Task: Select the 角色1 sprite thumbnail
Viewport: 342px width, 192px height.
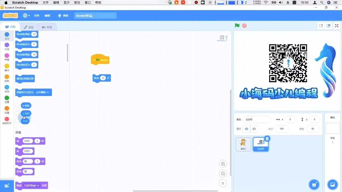Action: (243, 144)
